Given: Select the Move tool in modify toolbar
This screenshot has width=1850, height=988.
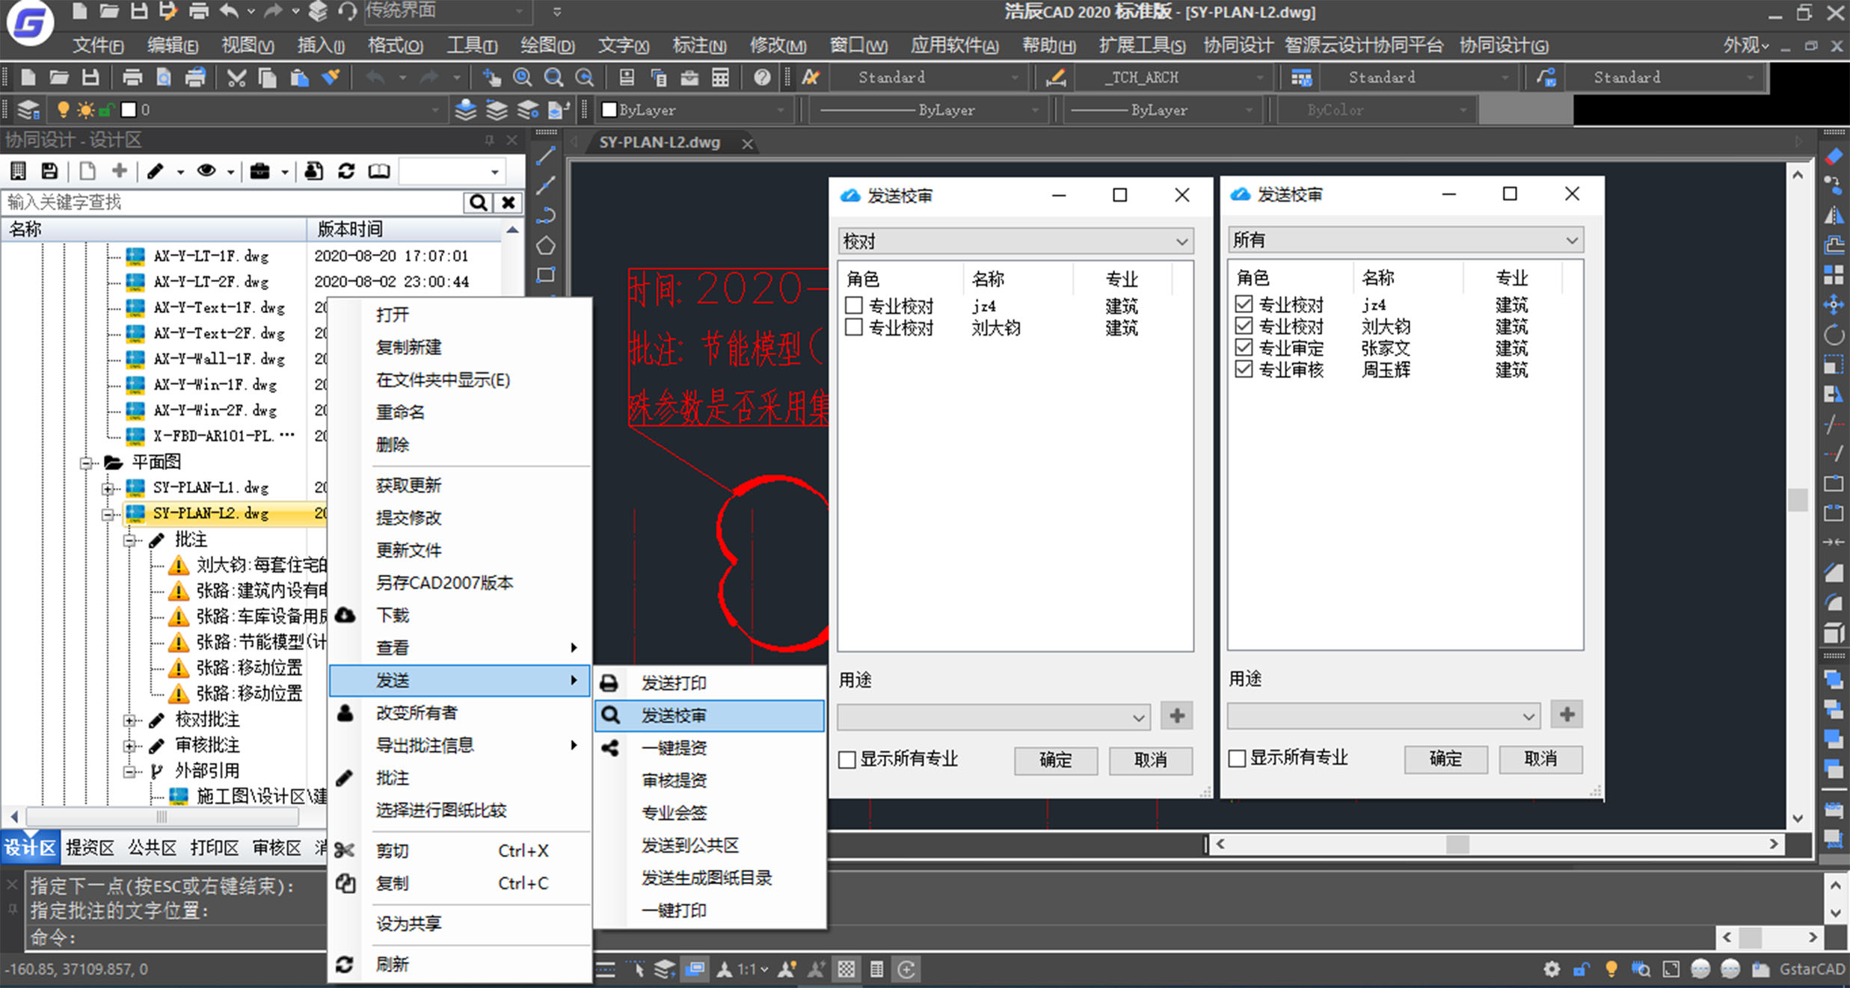Looking at the screenshot, I should pyautogui.click(x=1834, y=304).
